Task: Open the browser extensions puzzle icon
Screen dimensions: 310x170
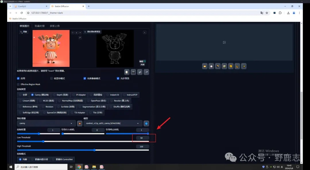Action: click(280, 13)
